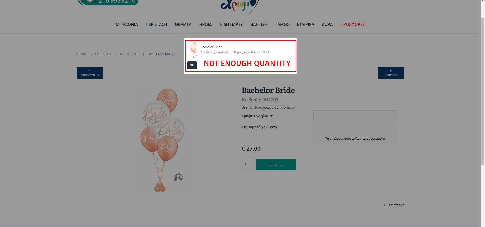Go to ΓΑΜΟΣ category
Image resolution: width=485 pixels, height=227 pixels.
[282, 24]
